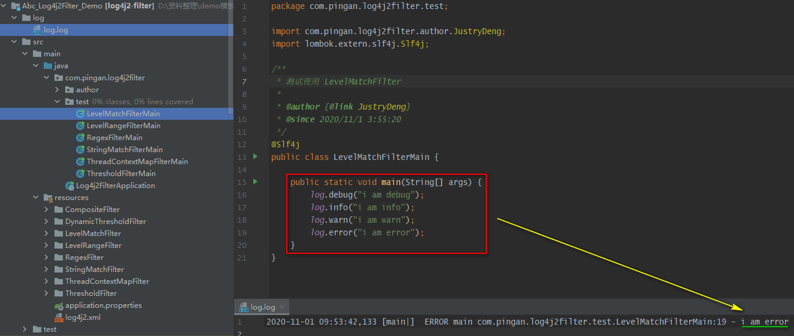Collapse the resources folder node
This screenshot has width=794, height=336.
tap(36, 198)
